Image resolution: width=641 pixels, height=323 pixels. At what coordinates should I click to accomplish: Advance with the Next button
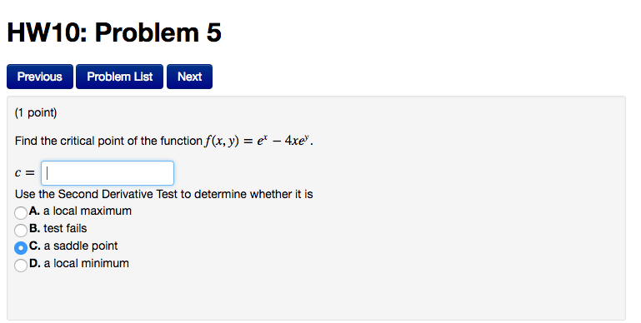[190, 77]
